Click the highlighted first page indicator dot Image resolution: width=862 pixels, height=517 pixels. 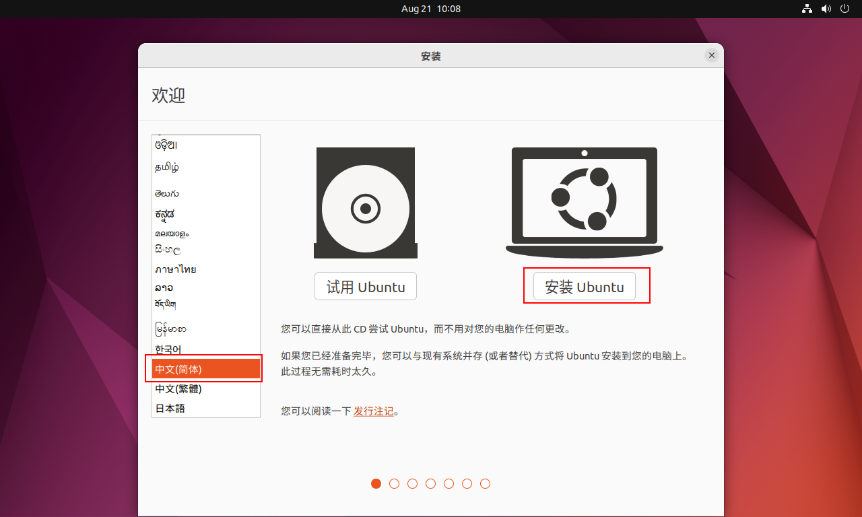(x=376, y=483)
